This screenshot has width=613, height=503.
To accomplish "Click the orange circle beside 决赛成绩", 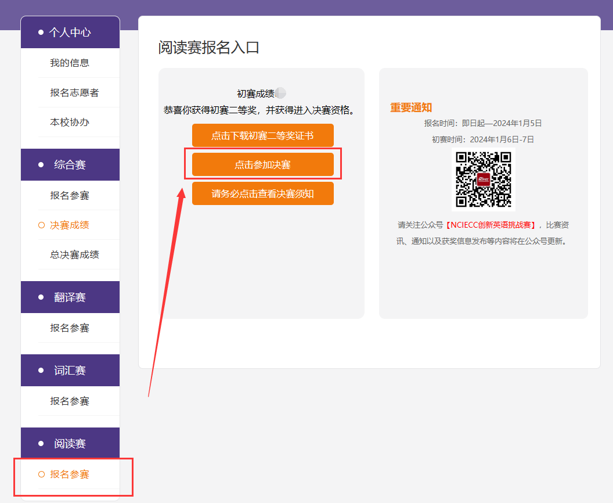I will [x=41, y=225].
